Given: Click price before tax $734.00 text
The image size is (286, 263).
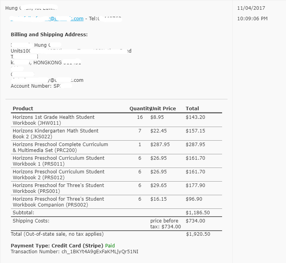Looking at the screenshot, I should coord(166,224).
